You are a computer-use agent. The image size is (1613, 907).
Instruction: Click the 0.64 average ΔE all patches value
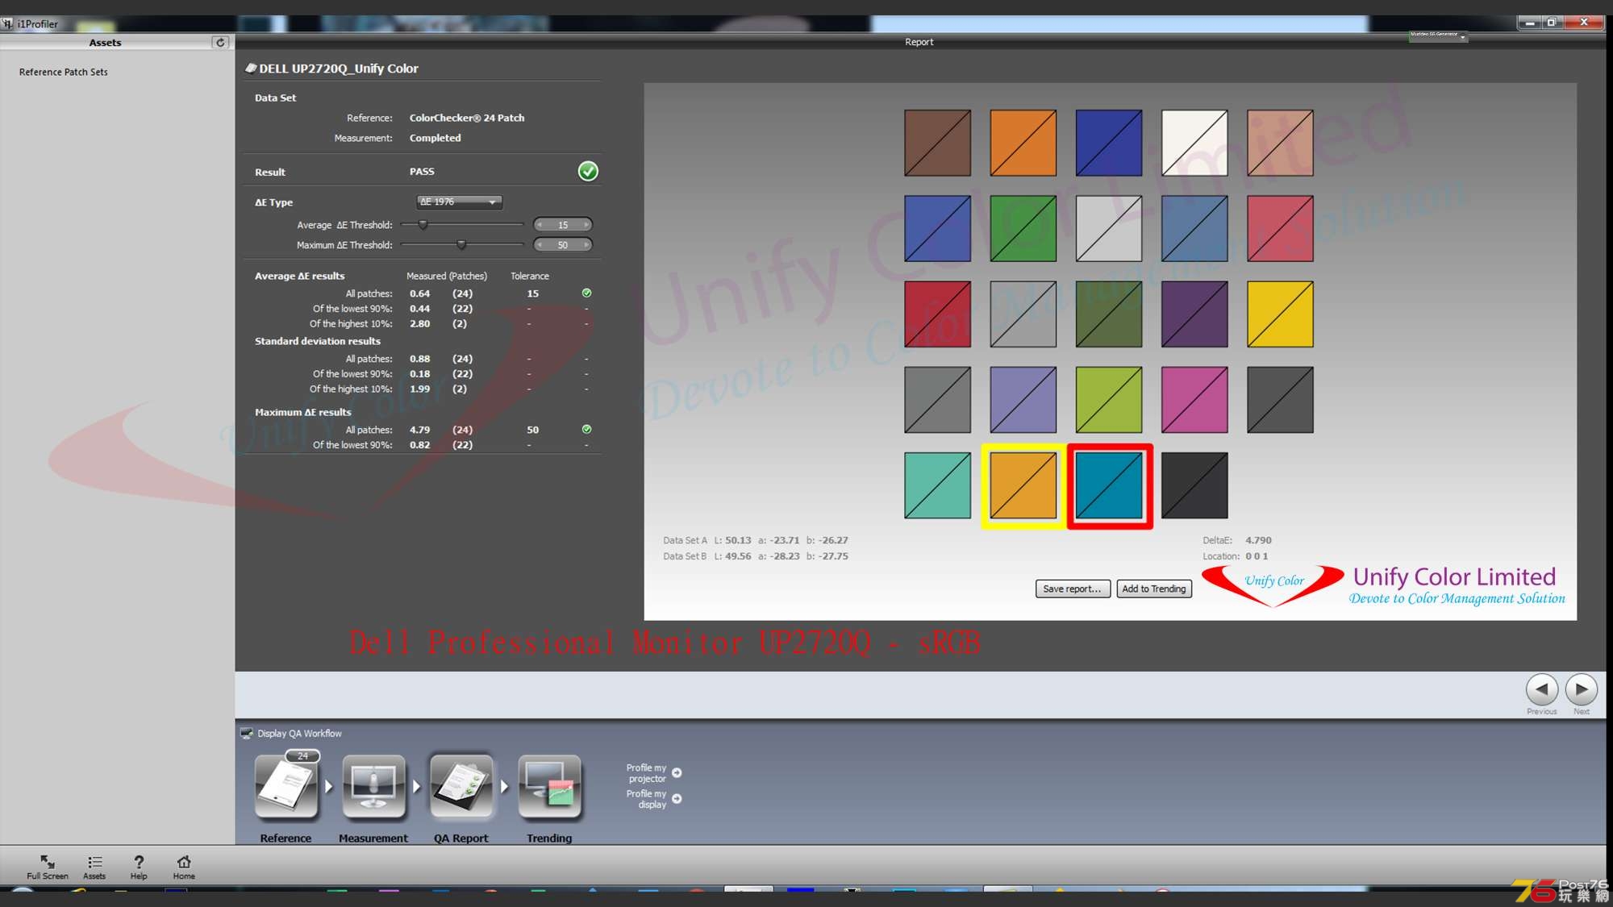(419, 293)
